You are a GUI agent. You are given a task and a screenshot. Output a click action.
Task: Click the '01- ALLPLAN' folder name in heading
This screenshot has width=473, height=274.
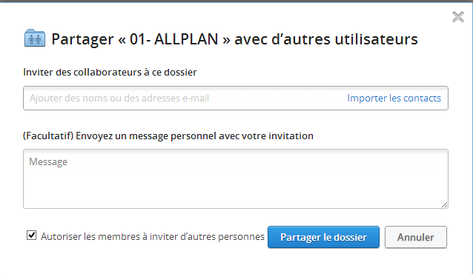(173, 39)
